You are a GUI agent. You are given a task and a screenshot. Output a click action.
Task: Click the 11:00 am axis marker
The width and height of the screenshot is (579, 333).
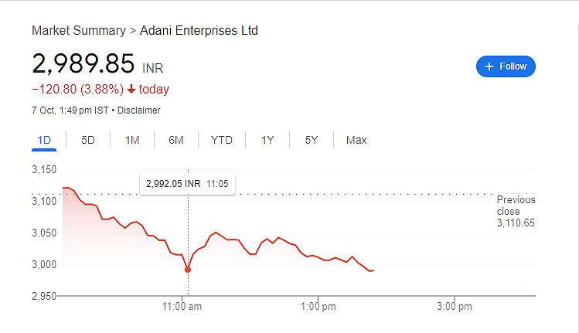tap(182, 307)
